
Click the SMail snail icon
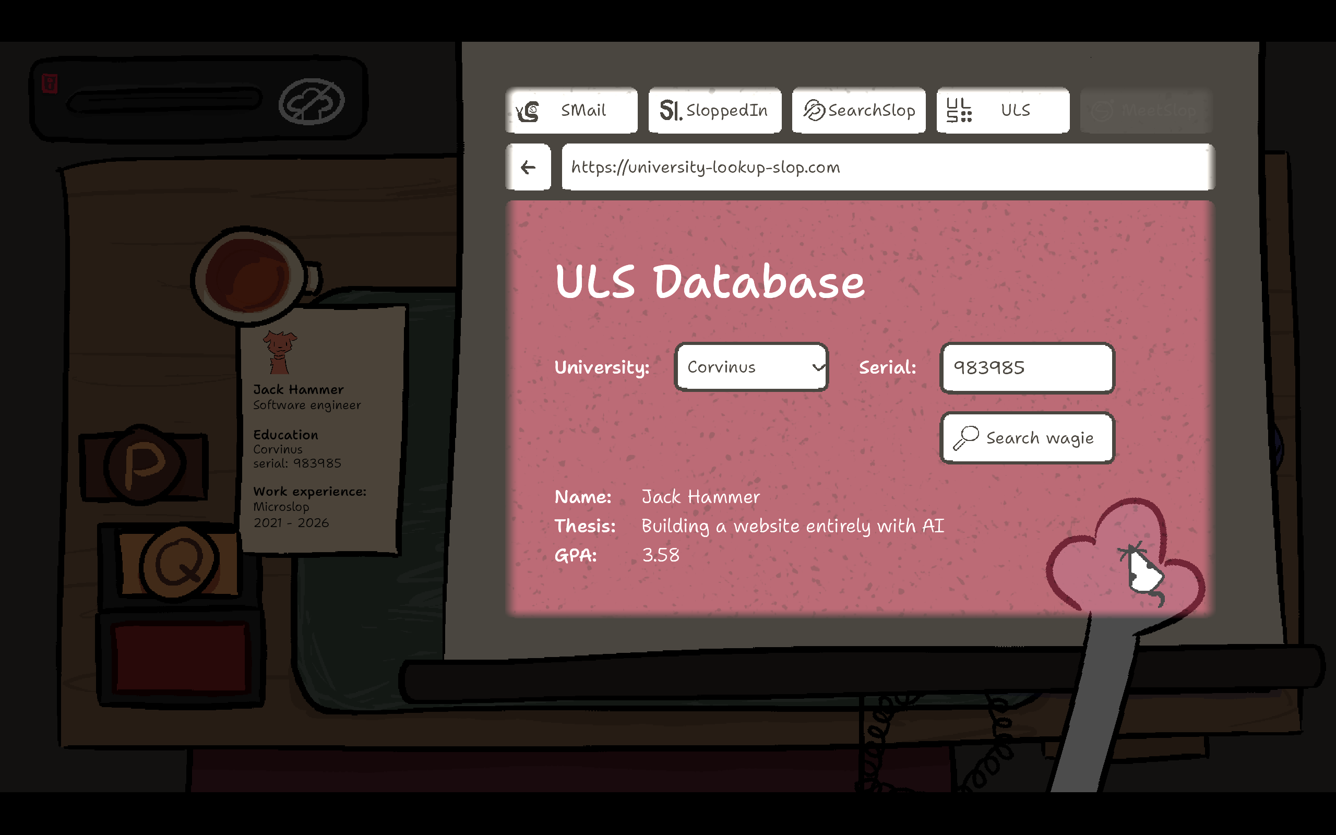[528, 112]
